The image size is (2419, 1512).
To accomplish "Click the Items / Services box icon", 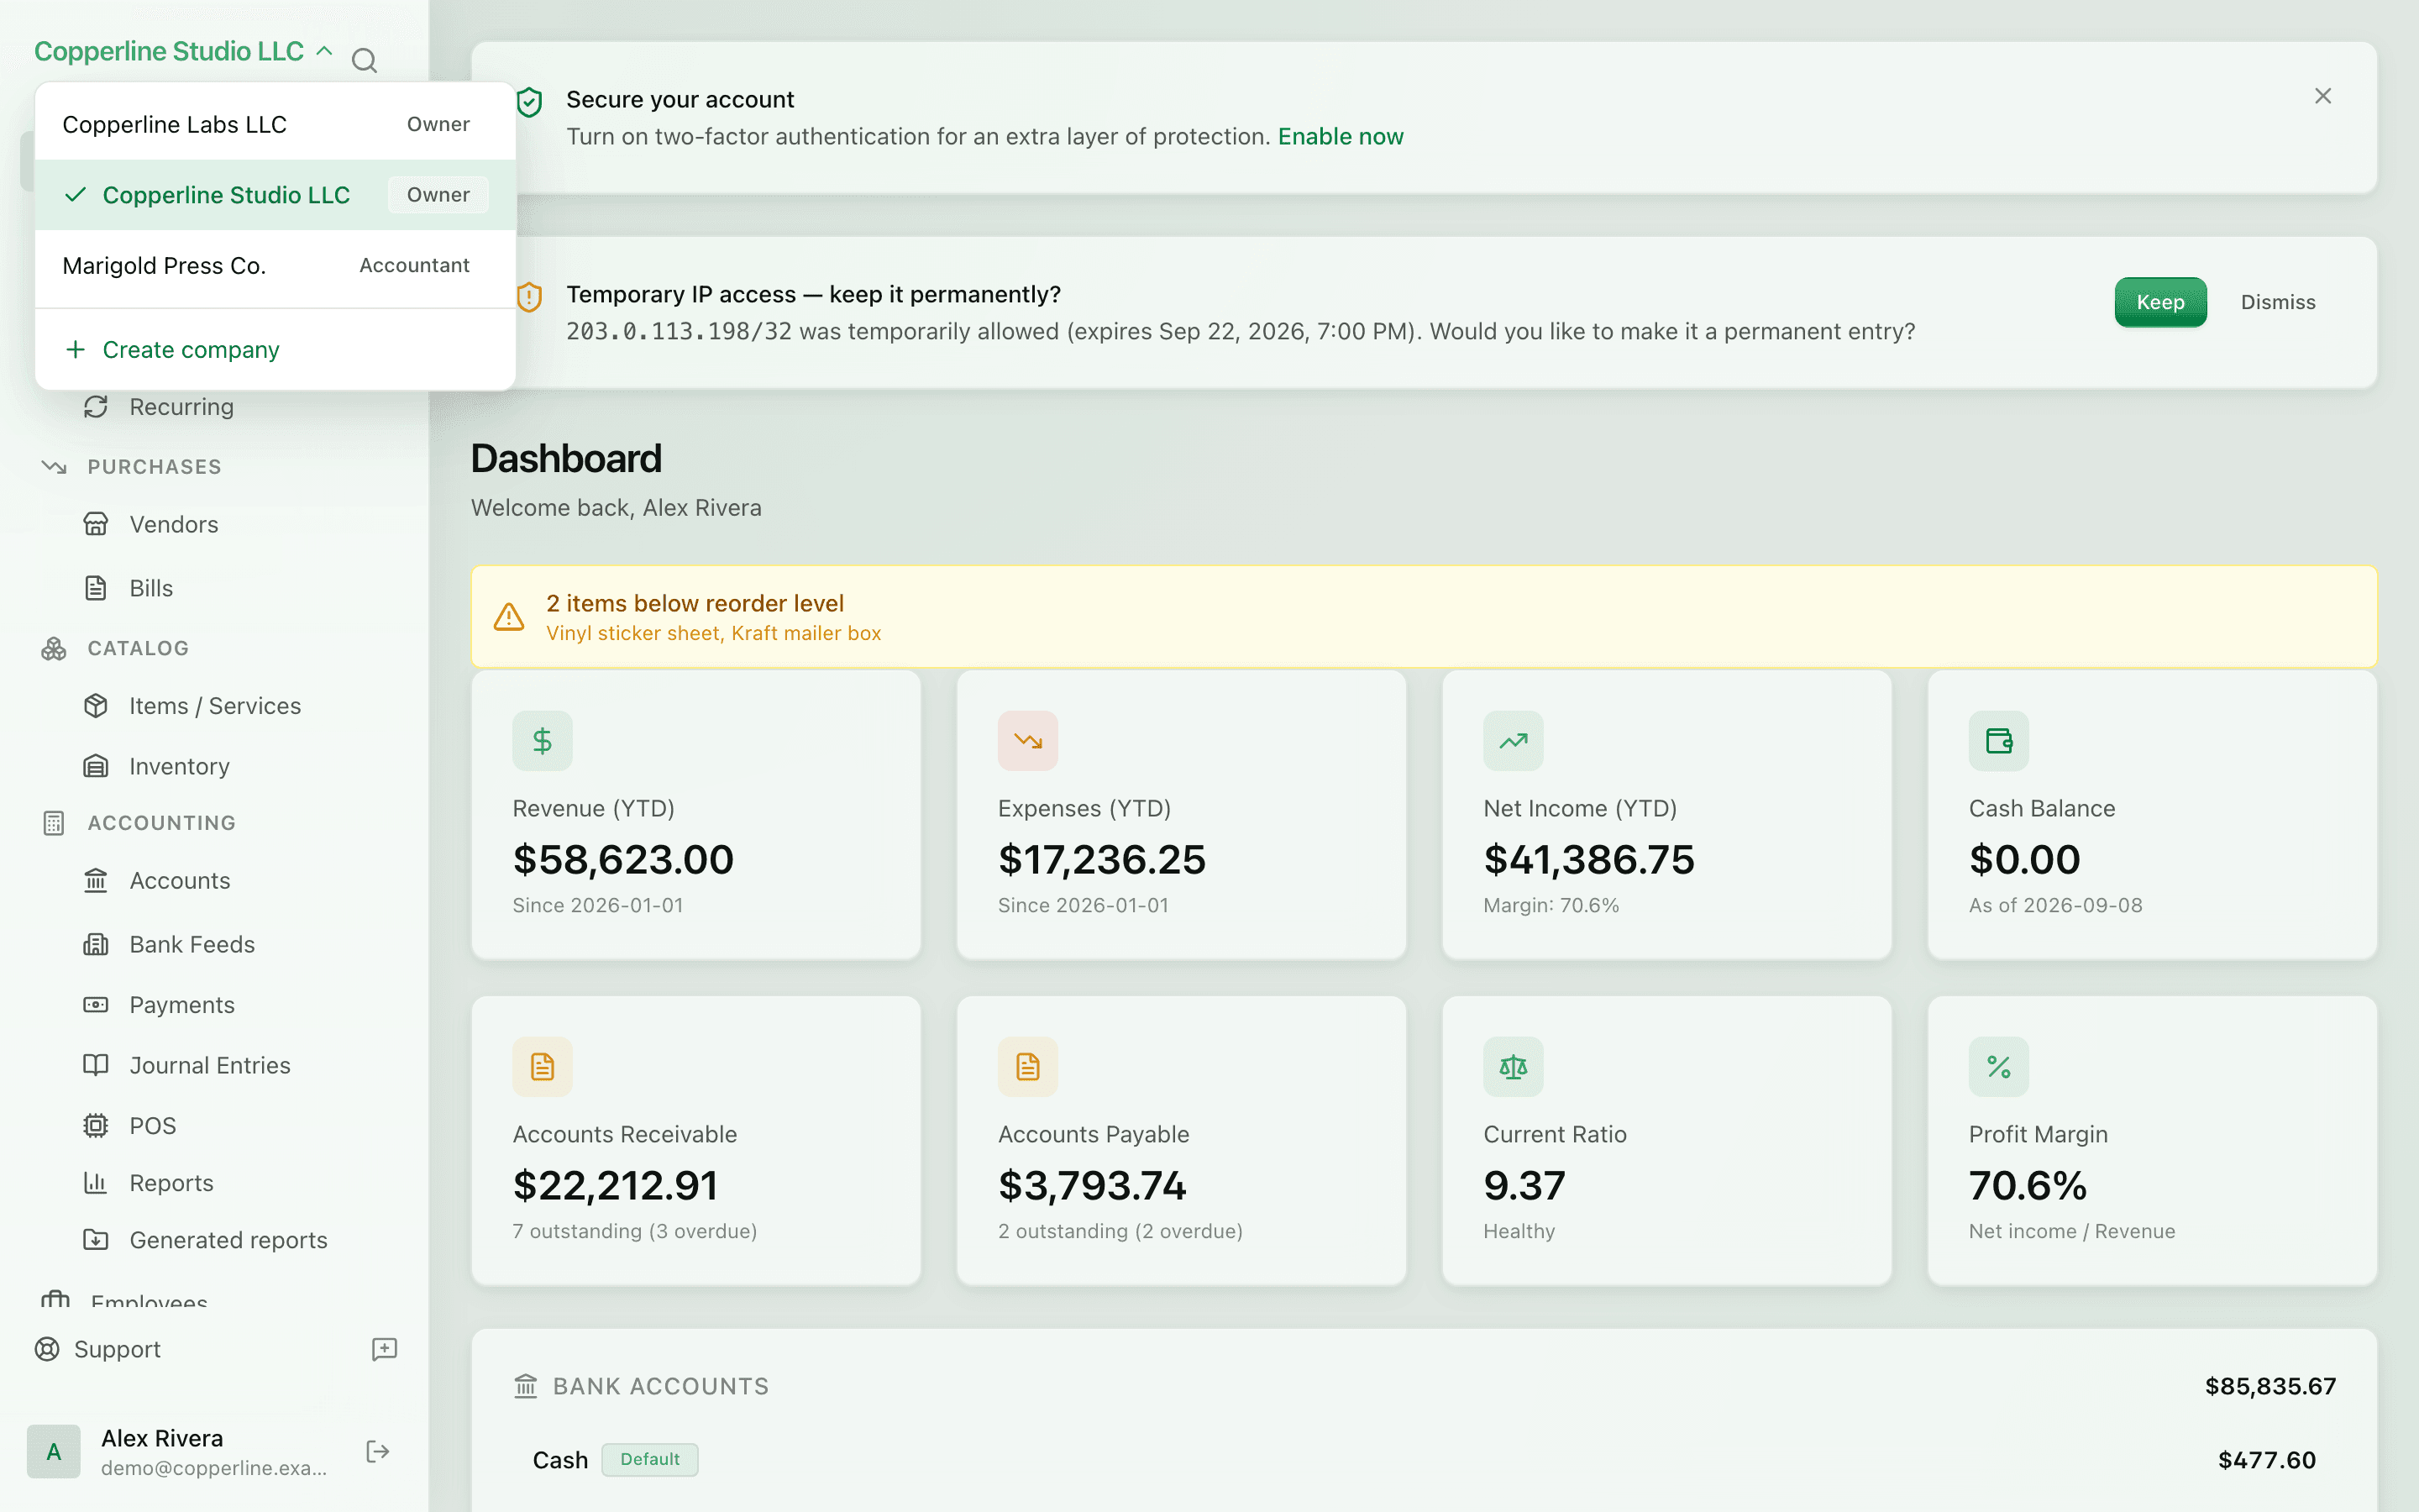I will [x=96, y=706].
